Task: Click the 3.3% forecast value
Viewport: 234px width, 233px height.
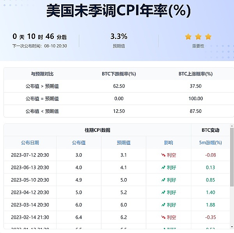Action: pyautogui.click(x=119, y=37)
